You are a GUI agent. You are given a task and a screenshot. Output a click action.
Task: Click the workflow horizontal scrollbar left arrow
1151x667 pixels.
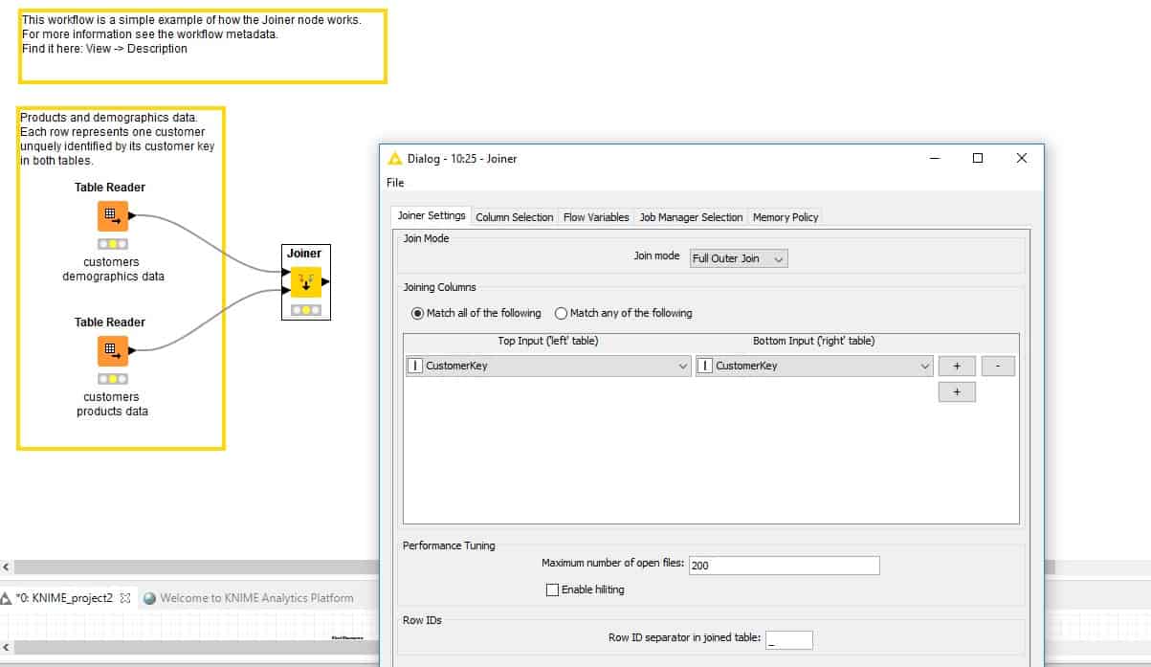coord(7,567)
